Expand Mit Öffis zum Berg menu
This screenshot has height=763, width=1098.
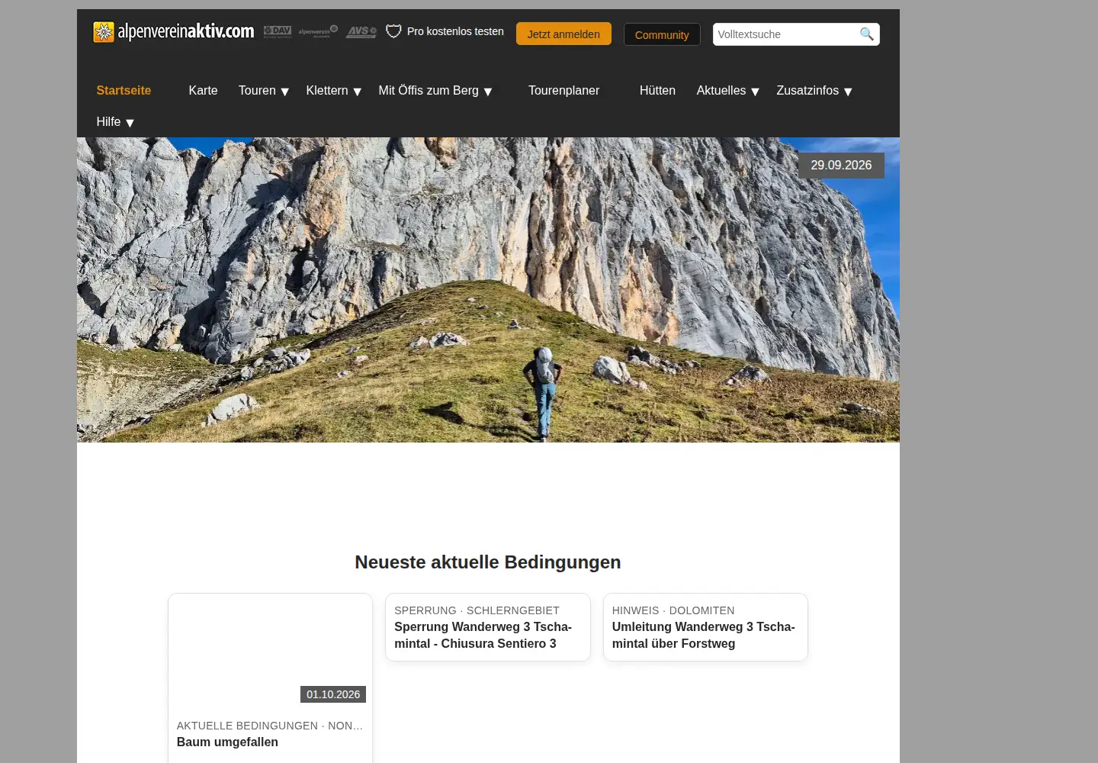pos(435,91)
